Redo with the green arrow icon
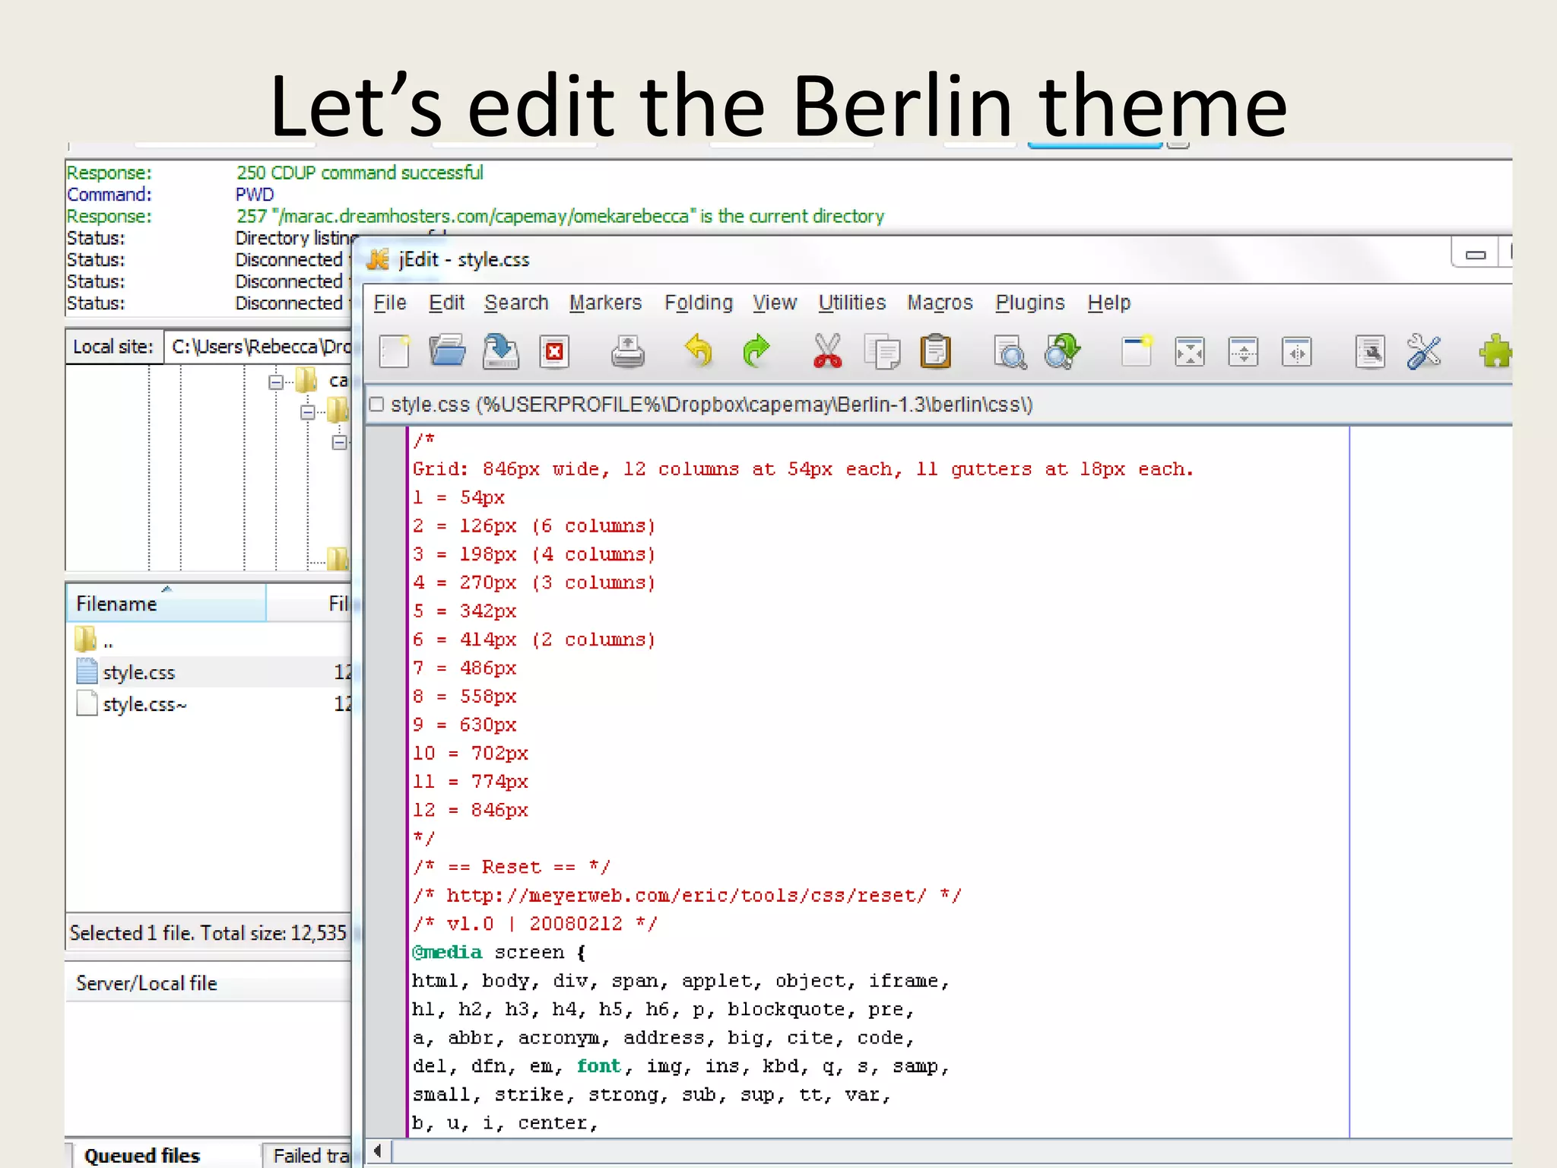 [x=756, y=352]
